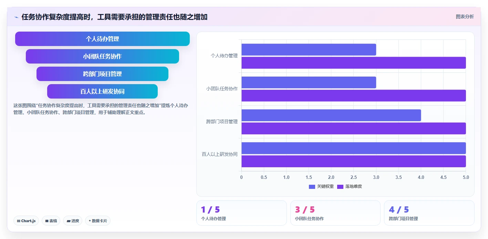Viewport: 488px width, 239px height.
Task: Click the 数据卡片 tag
Action: (x=98, y=221)
